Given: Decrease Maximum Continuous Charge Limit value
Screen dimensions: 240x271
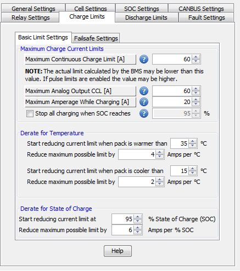Looking at the screenshot, I should click(196, 61).
